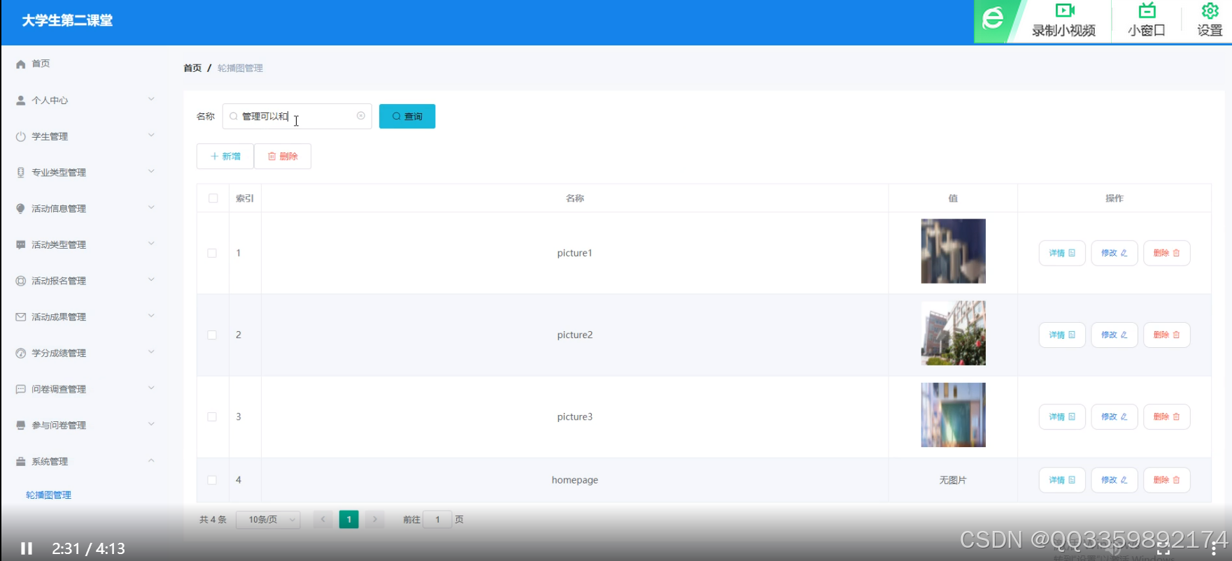Click the briefcase icon for 系统管理

[20, 462]
